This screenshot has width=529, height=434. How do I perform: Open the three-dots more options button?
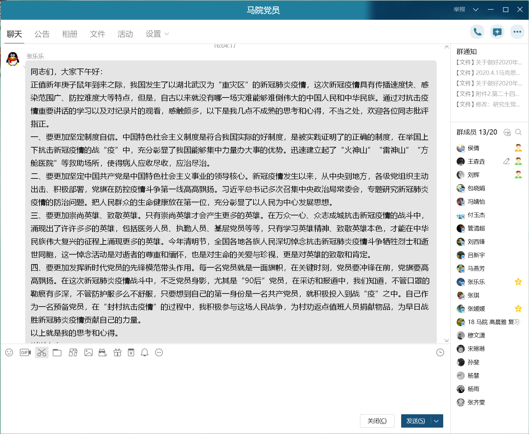tap(517, 32)
